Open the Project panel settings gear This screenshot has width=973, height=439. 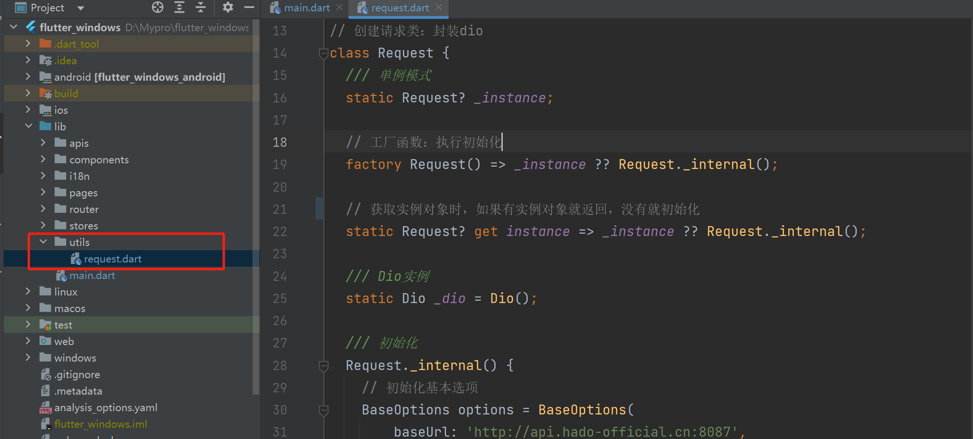click(228, 8)
